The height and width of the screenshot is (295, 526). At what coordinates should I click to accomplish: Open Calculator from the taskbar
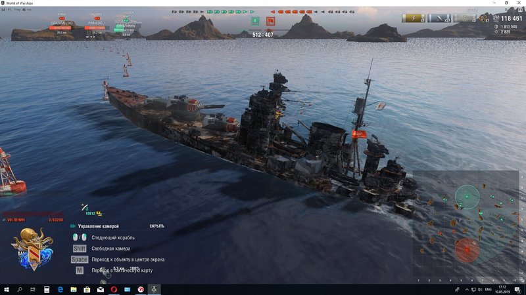pos(47,289)
